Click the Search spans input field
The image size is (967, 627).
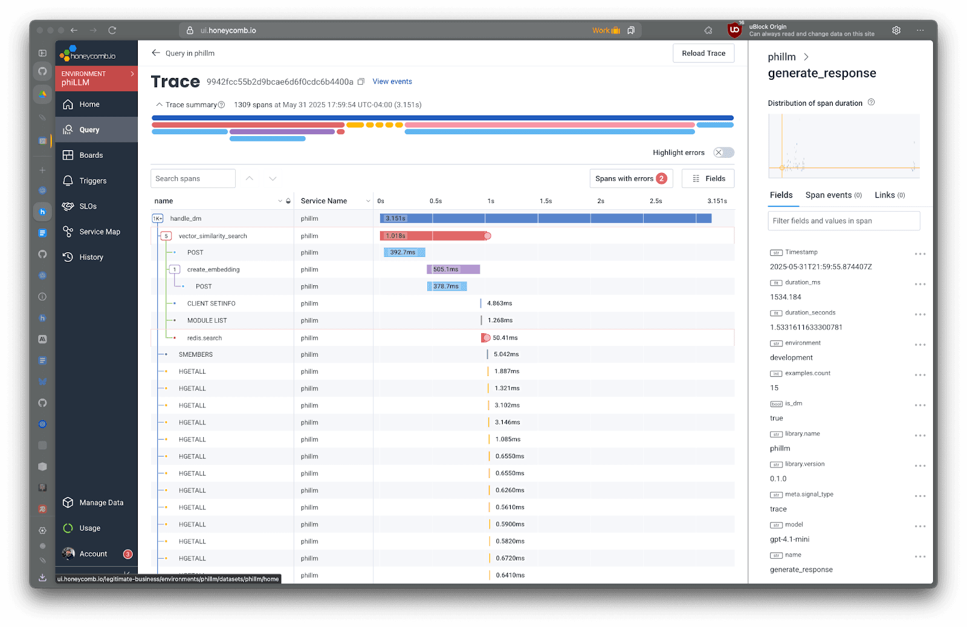click(193, 178)
